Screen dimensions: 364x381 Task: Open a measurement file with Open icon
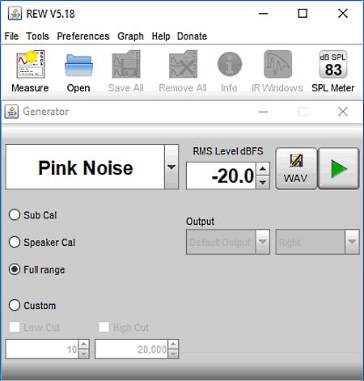[78, 65]
